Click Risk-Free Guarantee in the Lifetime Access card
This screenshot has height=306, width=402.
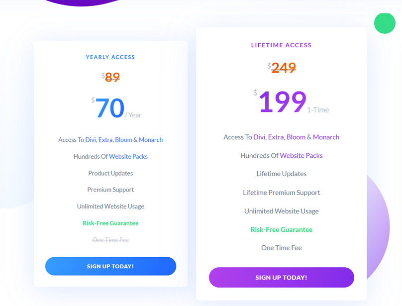(x=281, y=229)
